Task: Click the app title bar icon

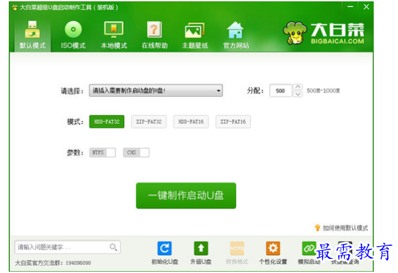Action: click(x=15, y=7)
